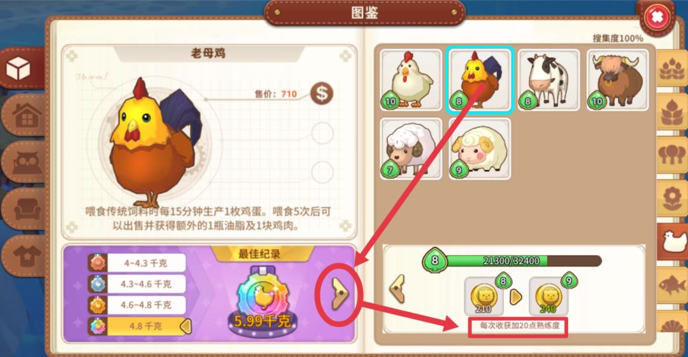Click the dollar sign sell price icon
Viewport: 688px width, 357px height.
pos(322,94)
